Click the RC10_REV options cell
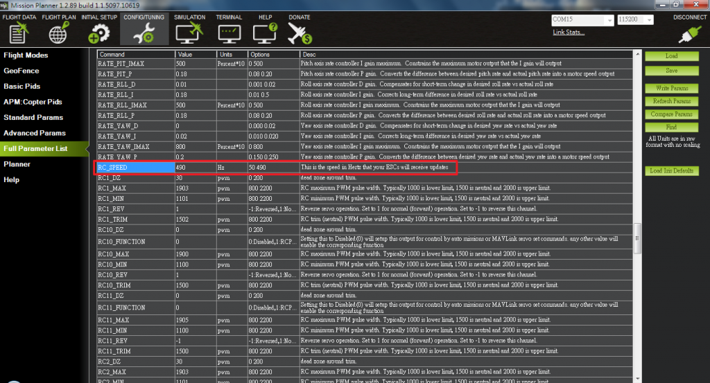This screenshot has height=383, width=710. pos(273,275)
